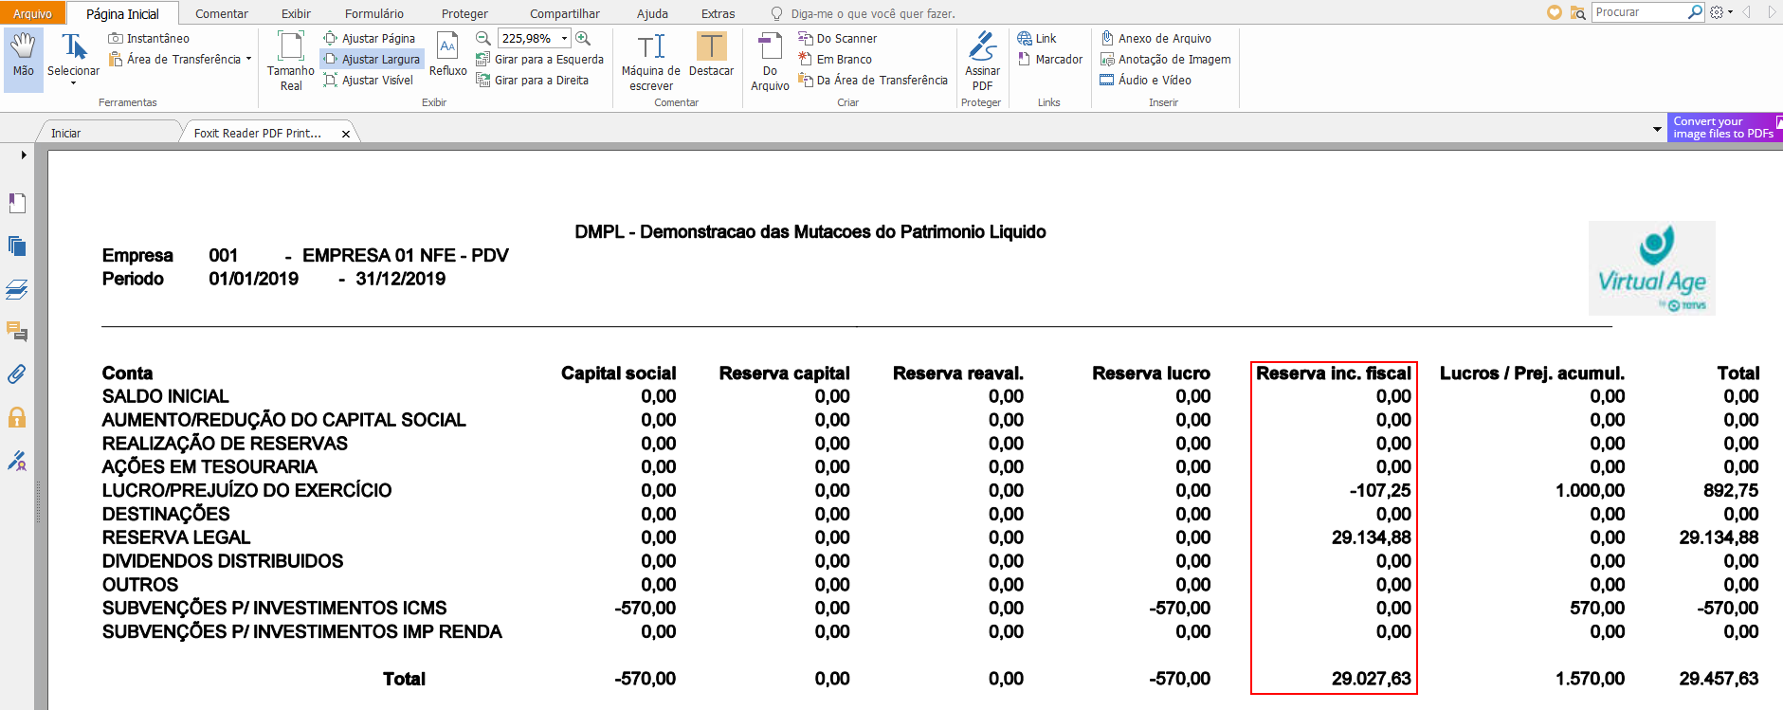Open the security padlock panel
Viewport: 1783px width, 710px height.
click(x=17, y=418)
